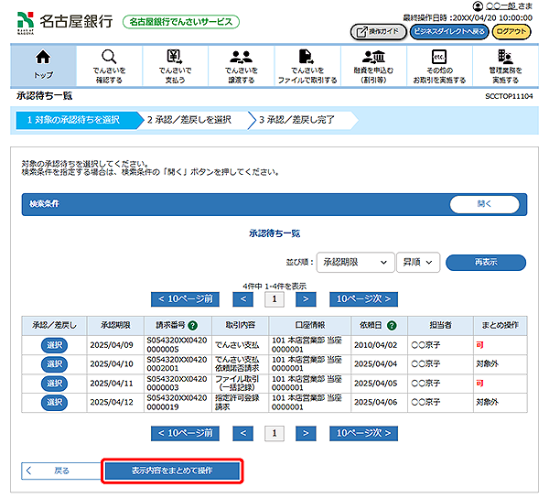
Task: Click ビジネスダイレクトへ戻る button
Action: coord(448,31)
